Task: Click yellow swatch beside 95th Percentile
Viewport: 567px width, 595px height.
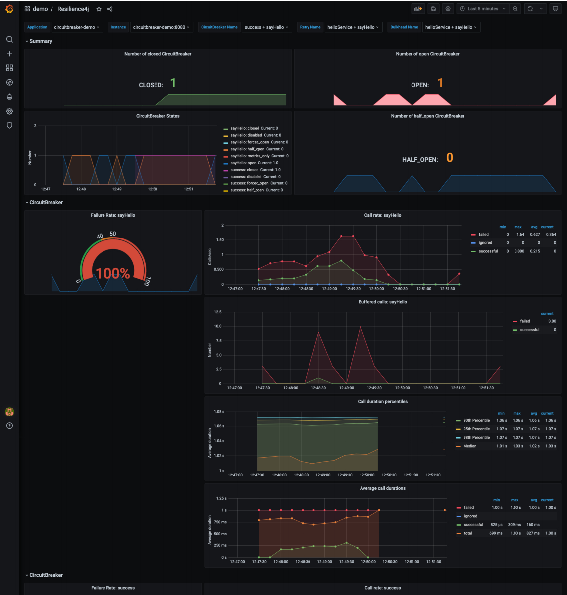Action: pyautogui.click(x=458, y=429)
